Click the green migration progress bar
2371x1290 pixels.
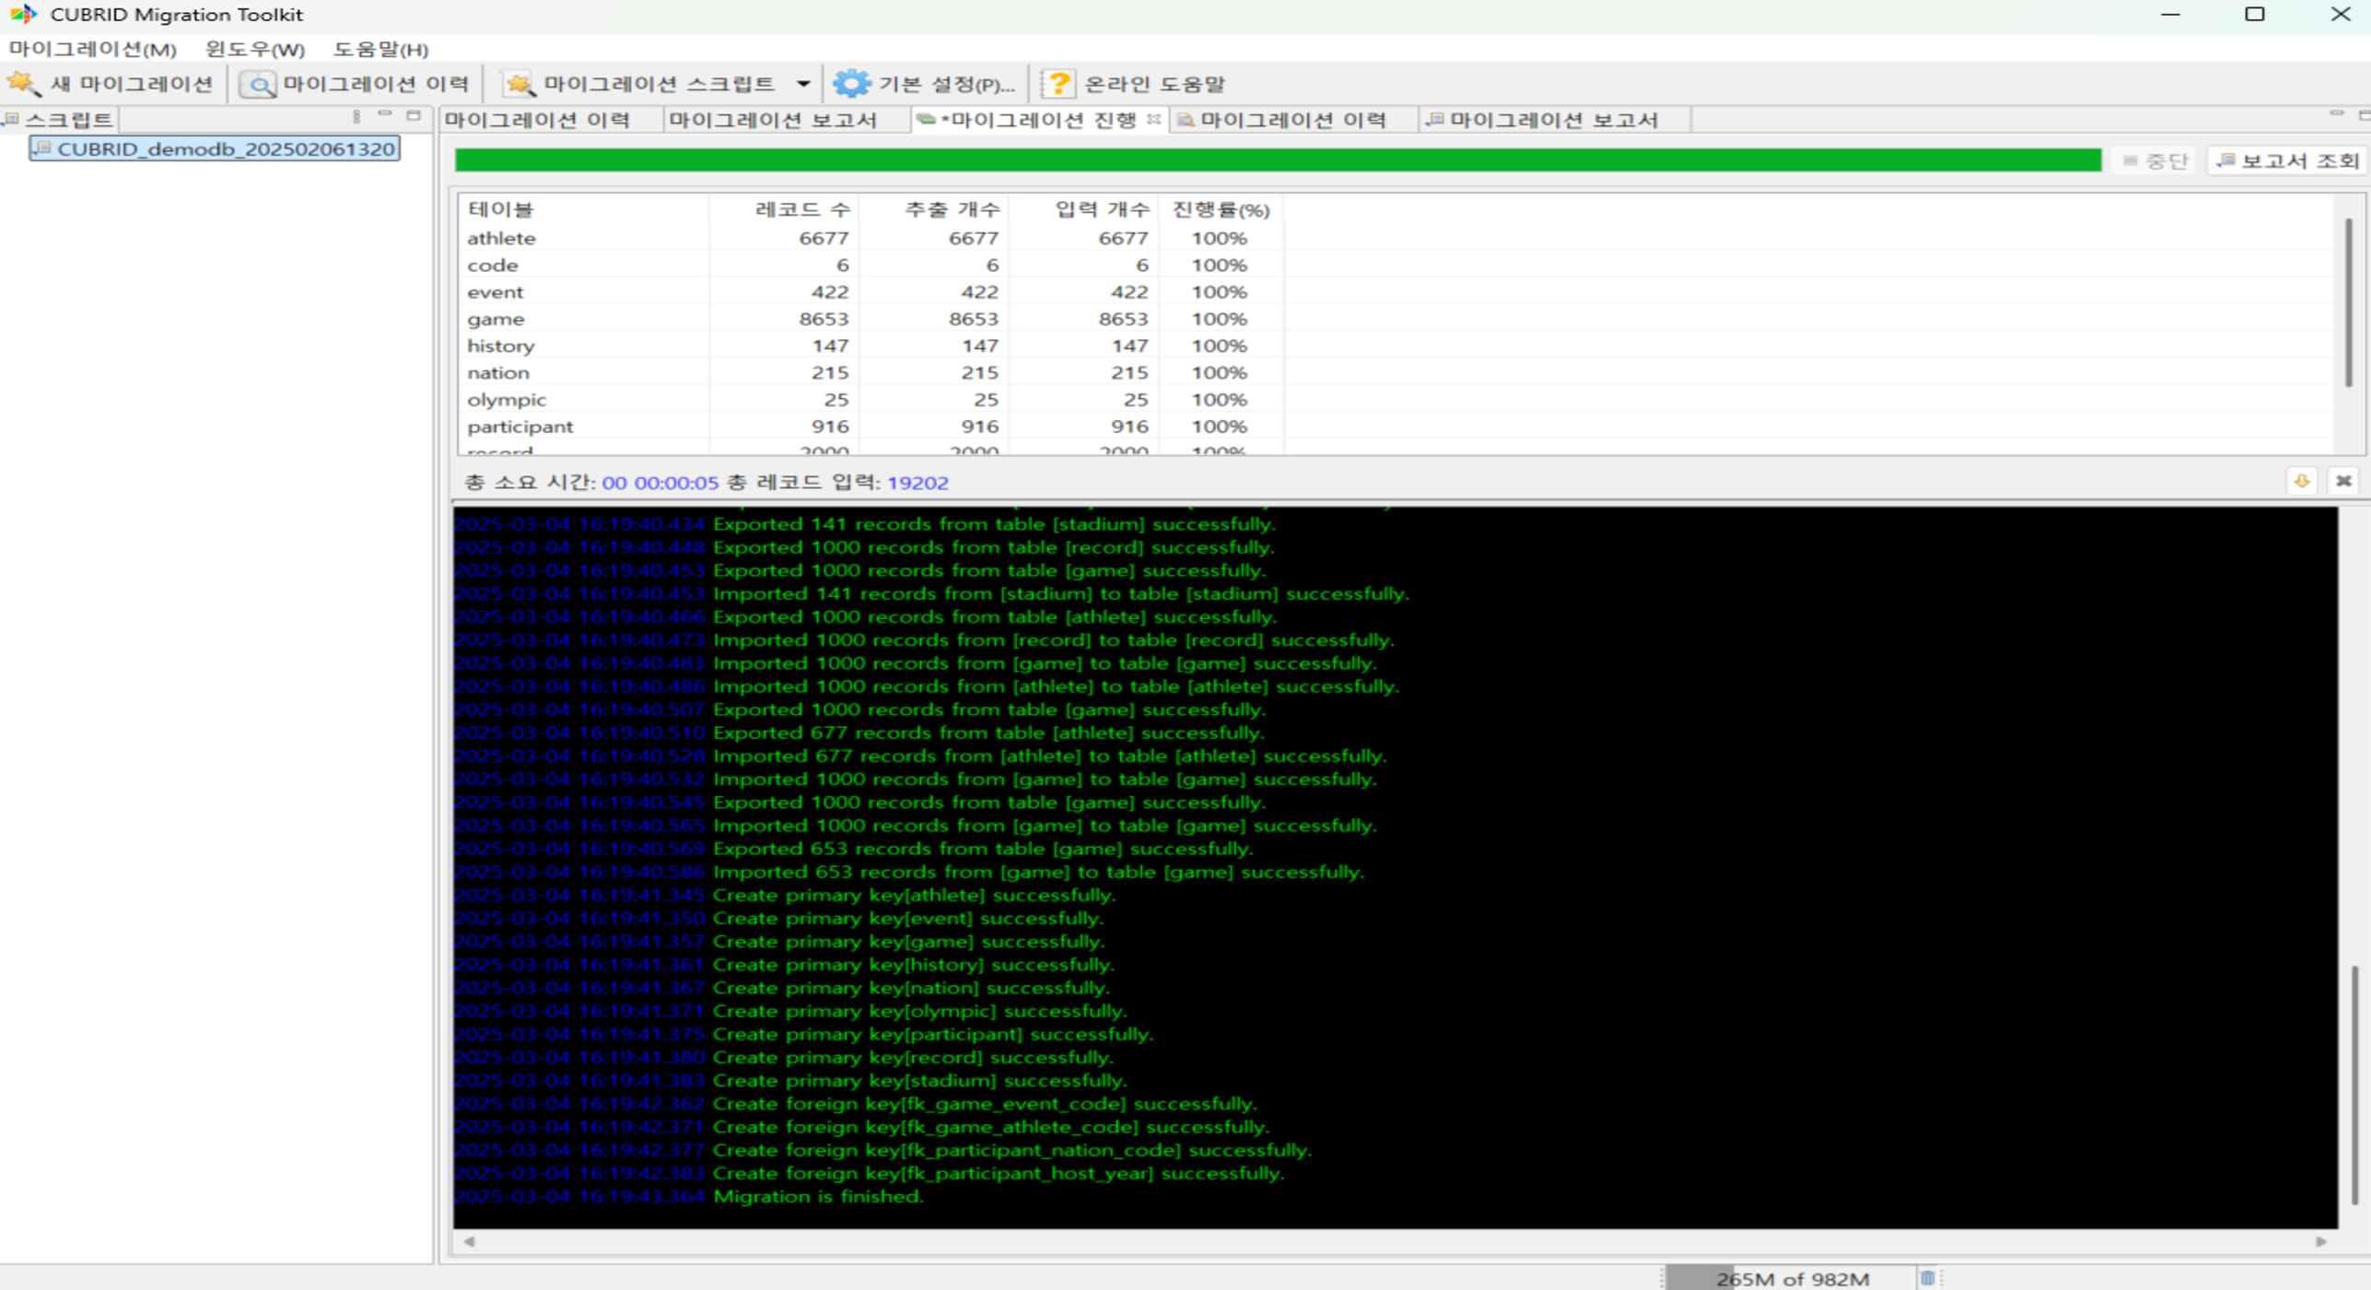(x=1277, y=160)
